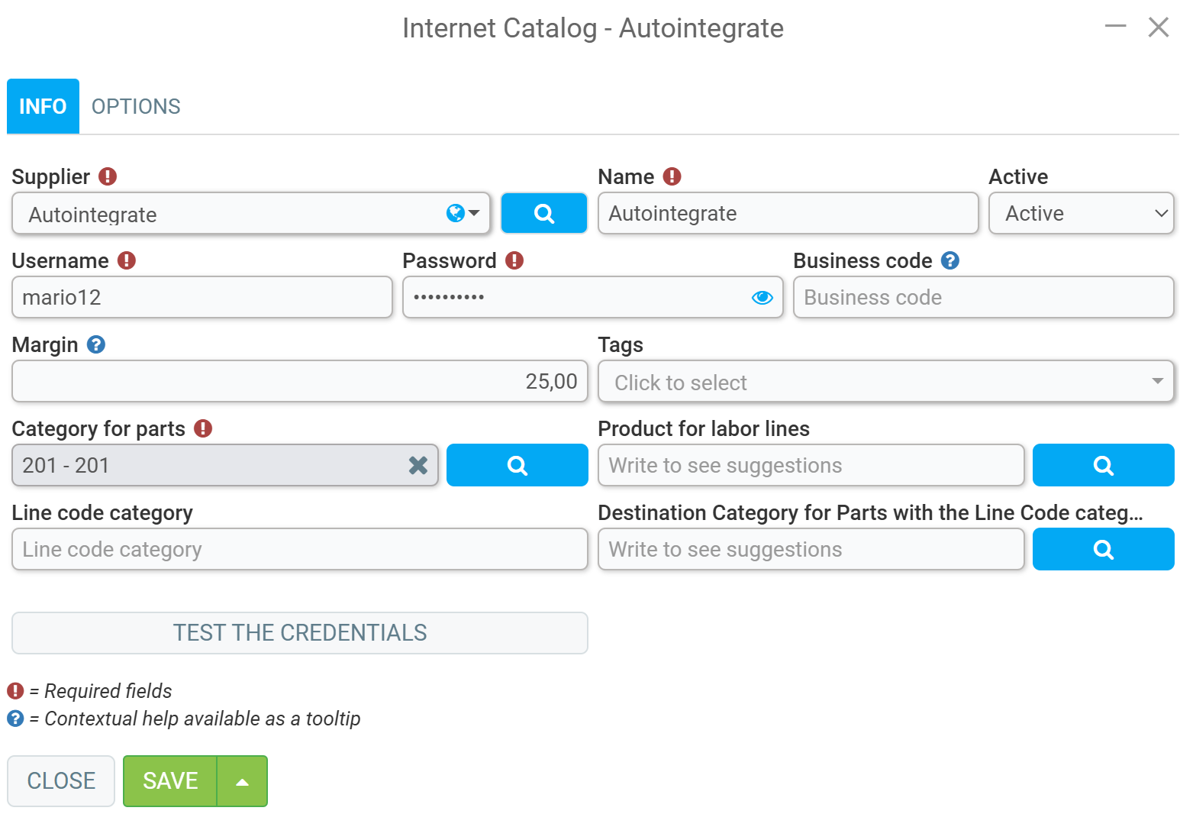This screenshot has height=814, width=1180.
Task: Minimize the Internet Catalog dialog
Action: pos(1116,27)
